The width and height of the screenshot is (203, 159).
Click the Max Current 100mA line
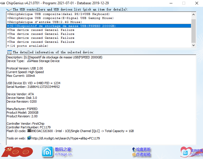coord(21,76)
